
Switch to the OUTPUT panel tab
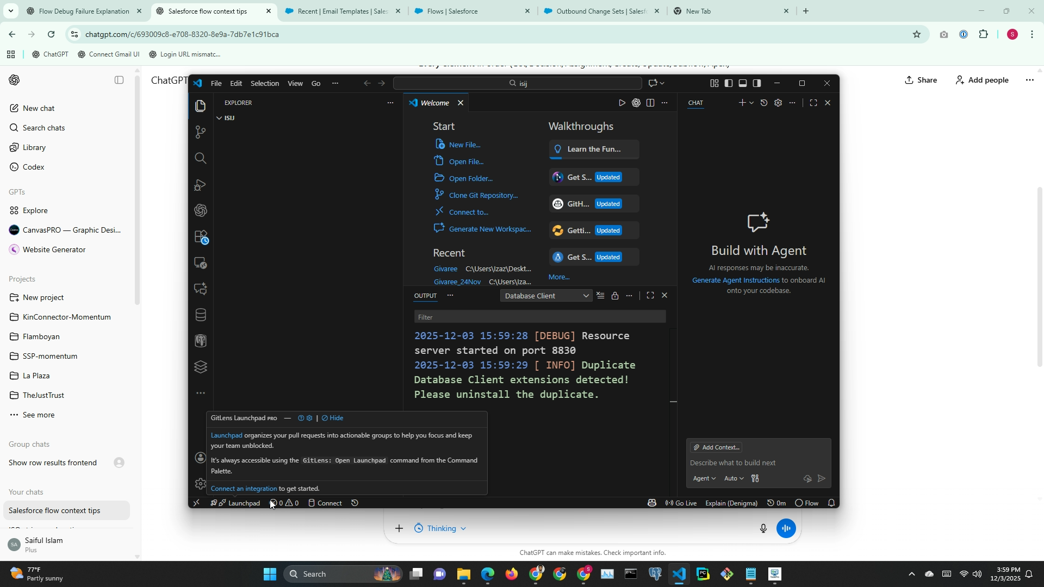click(x=425, y=296)
